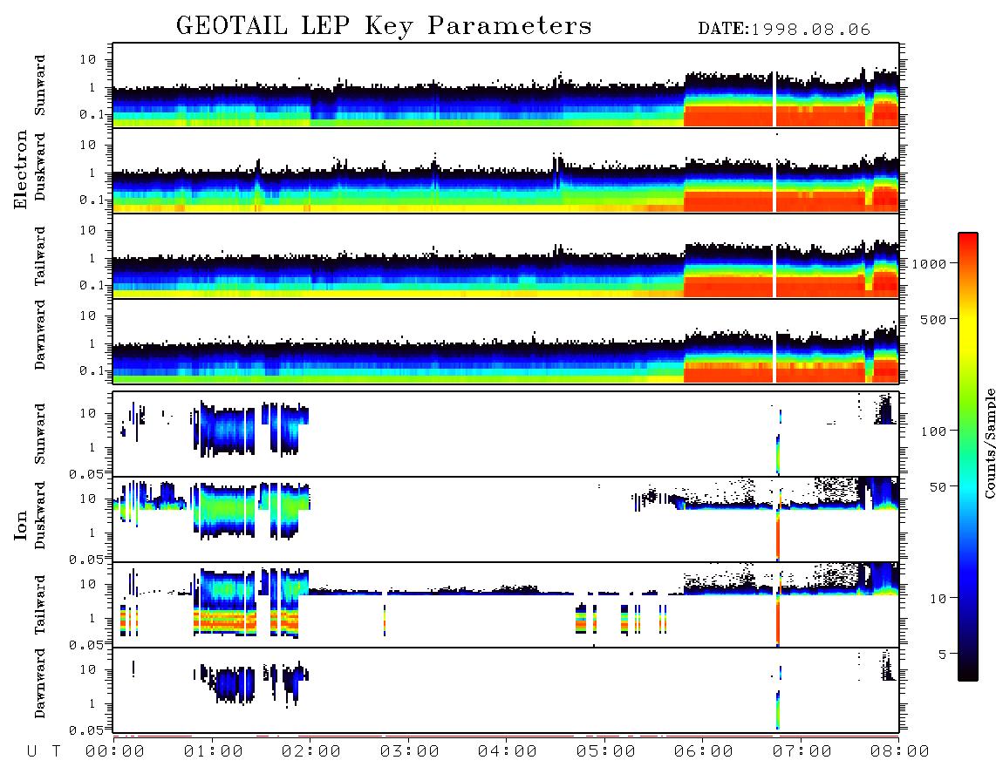Image resolution: width=996 pixels, height=767 pixels.
Task: Click the "GEOTAIL LEP Key Parameters" title
Action: pyautogui.click(x=384, y=26)
